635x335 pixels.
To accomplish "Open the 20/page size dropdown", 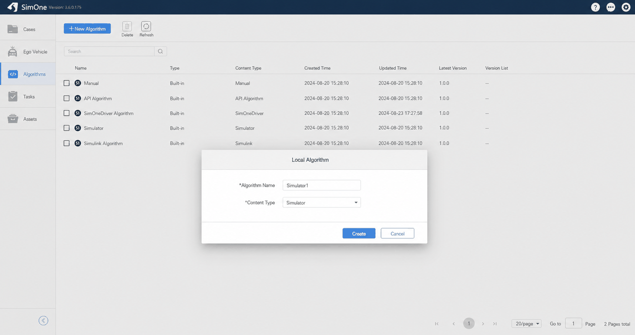I will pyautogui.click(x=526, y=324).
